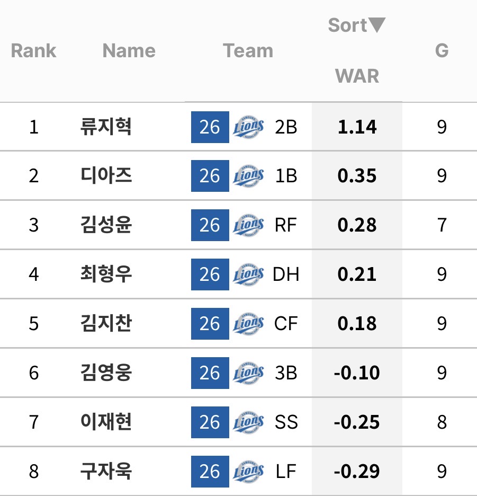Sort by the G column header

click(x=442, y=51)
